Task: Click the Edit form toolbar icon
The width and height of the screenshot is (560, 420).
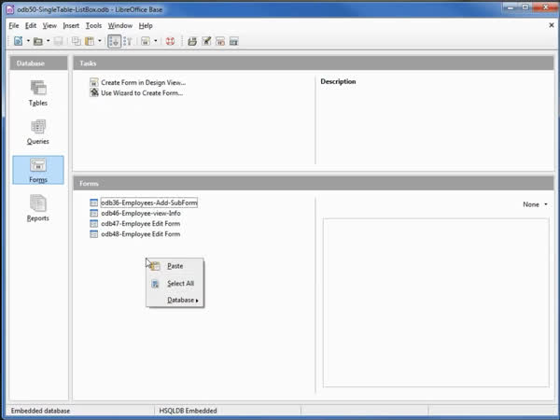Action: (x=206, y=41)
